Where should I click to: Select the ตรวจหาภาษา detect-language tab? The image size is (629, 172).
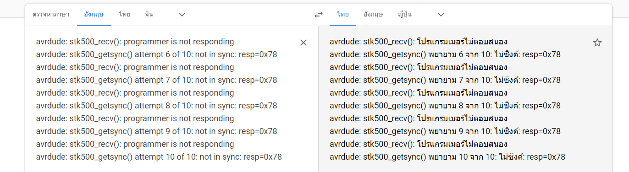[51, 15]
